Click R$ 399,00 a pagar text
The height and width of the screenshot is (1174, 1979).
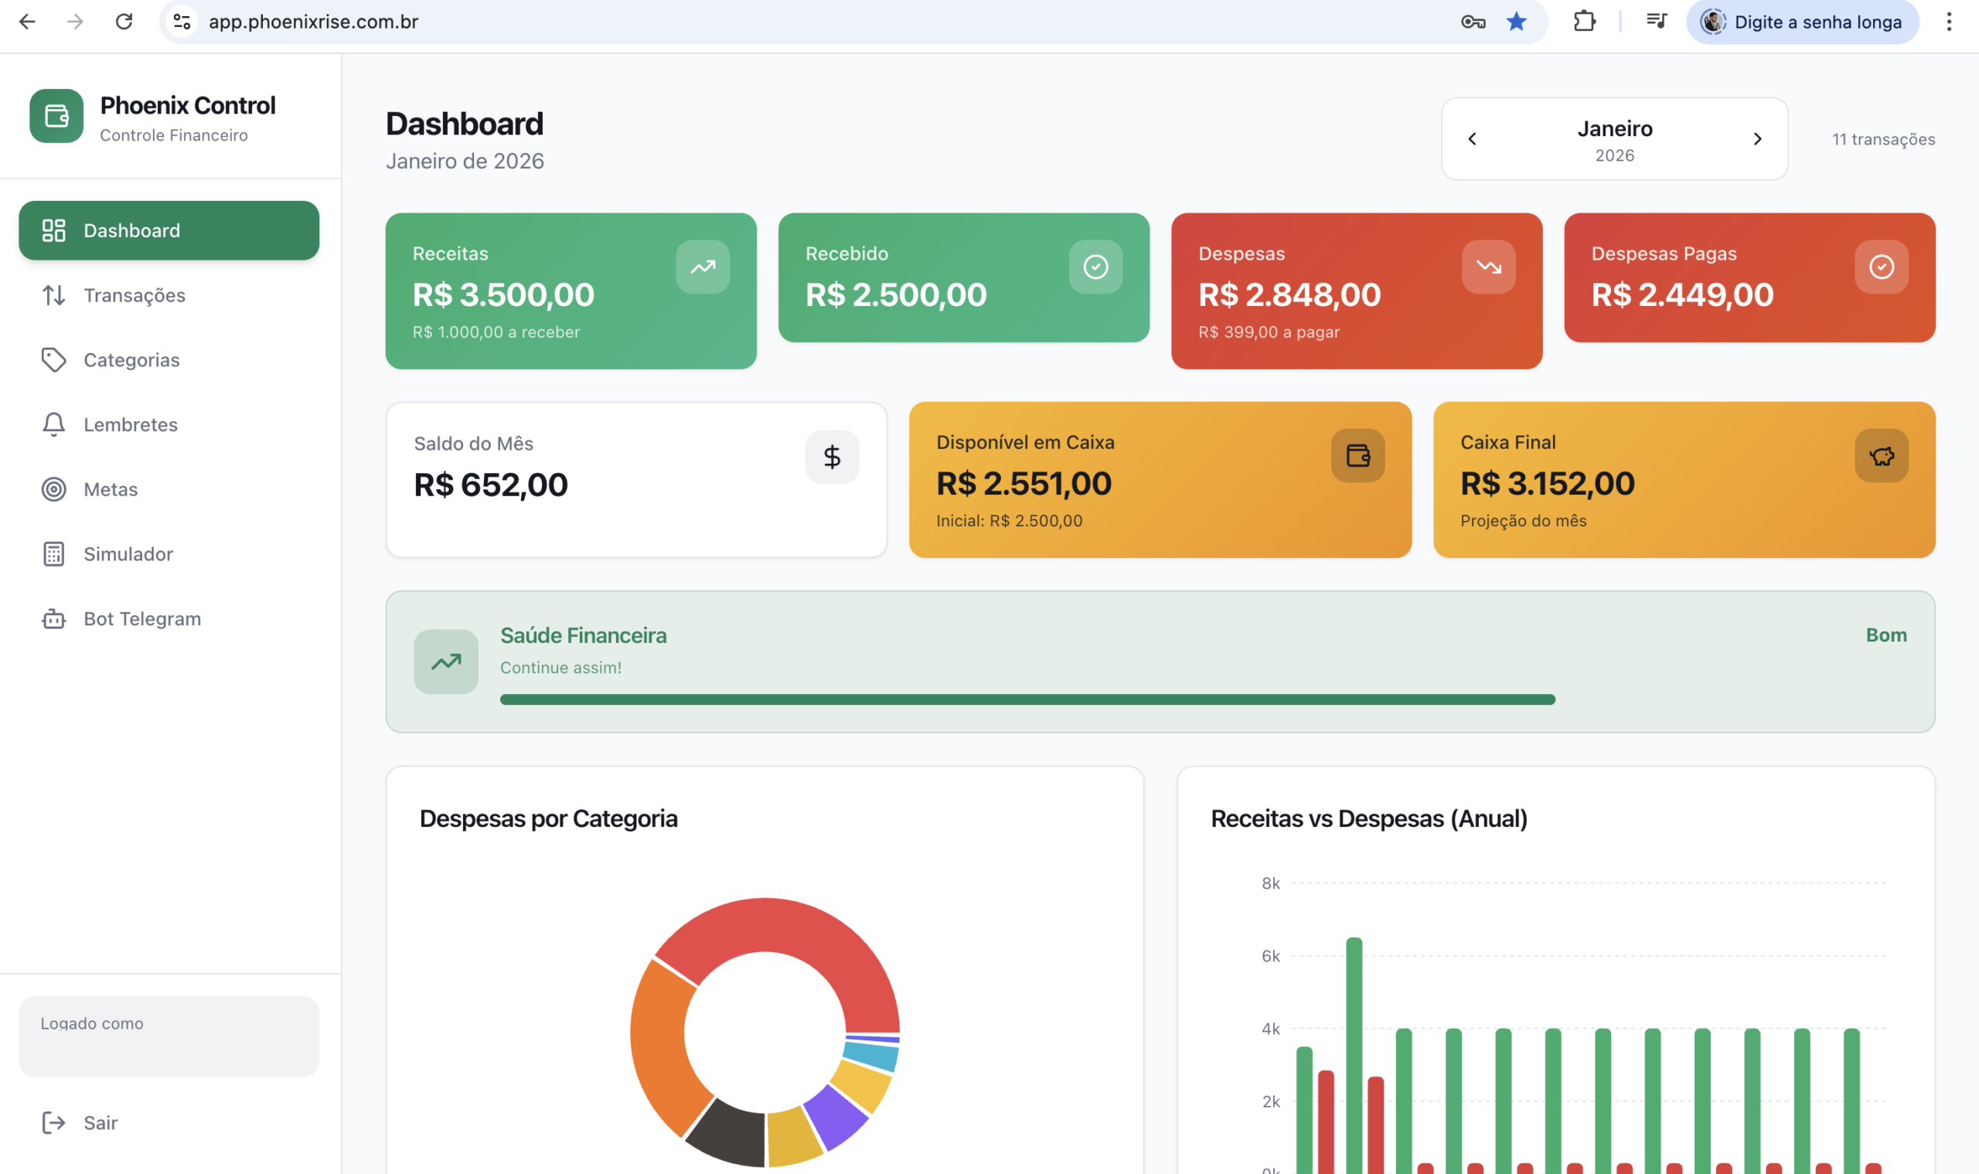(x=1269, y=332)
